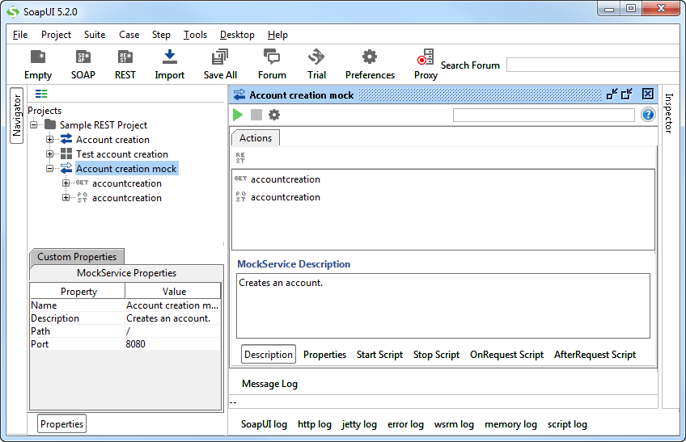
Task: Expand the Account creation tree node
Action: (50, 140)
